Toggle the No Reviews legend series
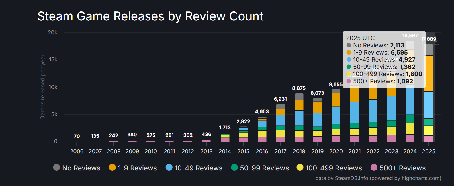454x186 pixels. tap(77, 168)
